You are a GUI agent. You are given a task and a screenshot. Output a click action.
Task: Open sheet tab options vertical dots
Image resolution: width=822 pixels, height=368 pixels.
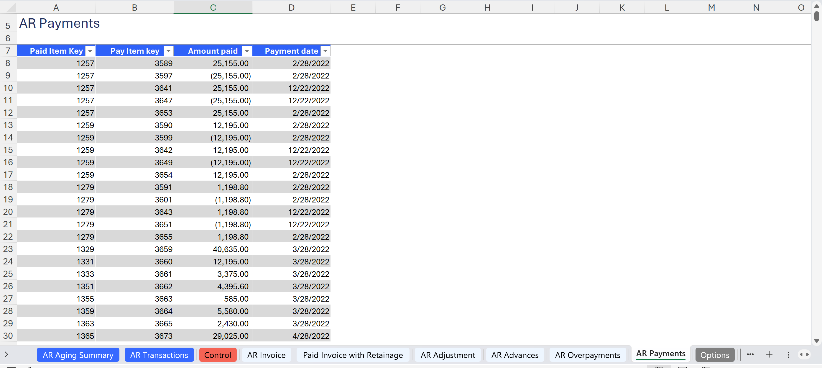pyautogui.click(x=788, y=355)
